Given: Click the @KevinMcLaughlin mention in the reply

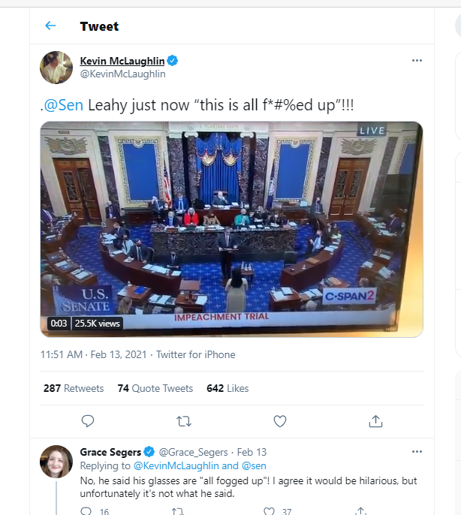Looking at the screenshot, I should point(176,465).
